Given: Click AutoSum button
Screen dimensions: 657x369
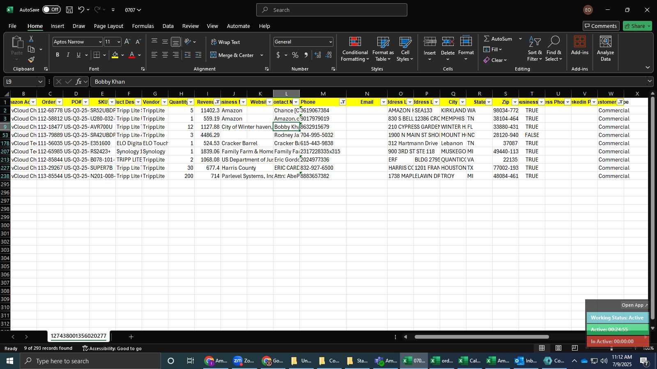Looking at the screenshot, I should pos(498,39).
